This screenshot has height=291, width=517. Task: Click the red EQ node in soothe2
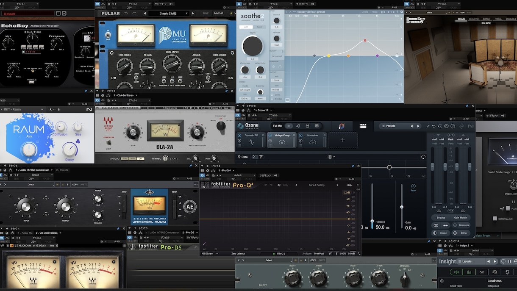(x=365, y=41)
